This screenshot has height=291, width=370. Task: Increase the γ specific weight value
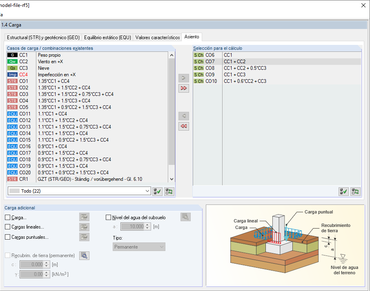47,273
